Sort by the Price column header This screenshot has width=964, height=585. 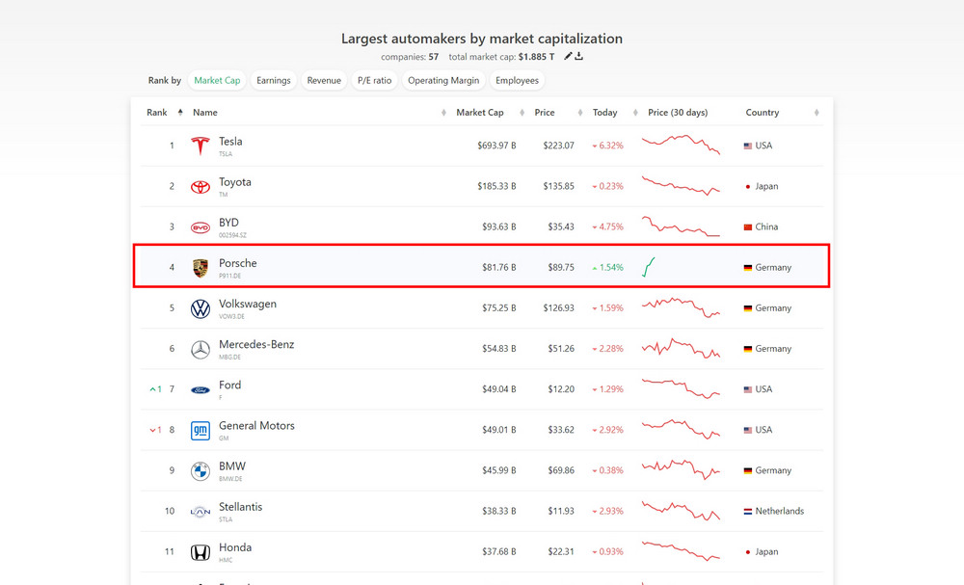pos(545,113)
